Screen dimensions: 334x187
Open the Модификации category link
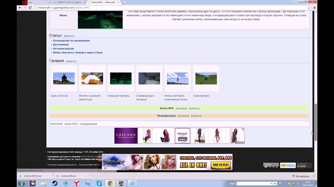pyautogui.click(x=88, y=124)
